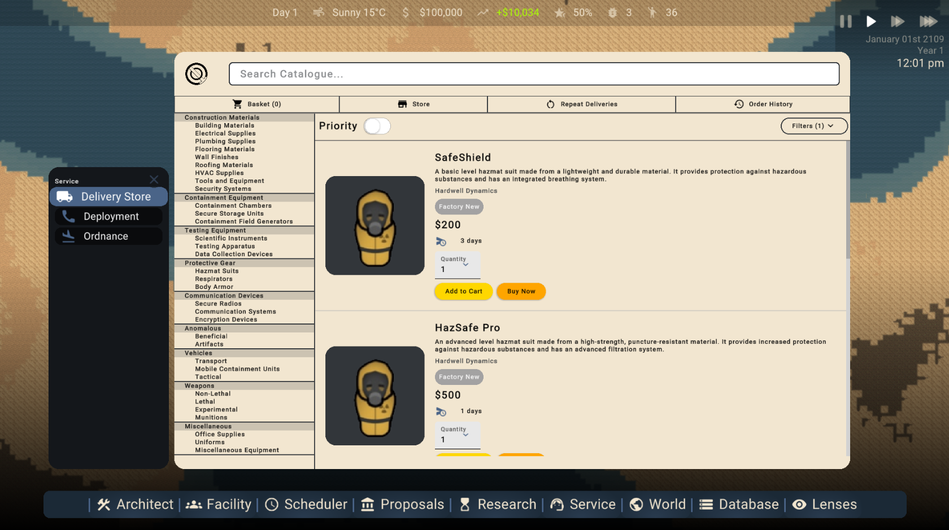Open the Repeat Deliveries tab
The height and width of the screenshot is (530, 949).
tap(582, 104)
